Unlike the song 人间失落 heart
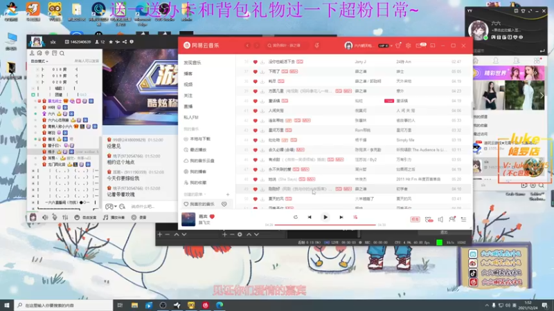The width and height of the screenshot is (554, 311). pyautogui.click(x=255, y=111)
